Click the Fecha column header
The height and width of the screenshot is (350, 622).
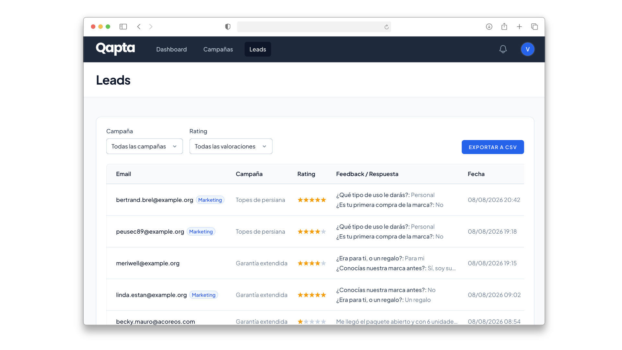point(476,174)
